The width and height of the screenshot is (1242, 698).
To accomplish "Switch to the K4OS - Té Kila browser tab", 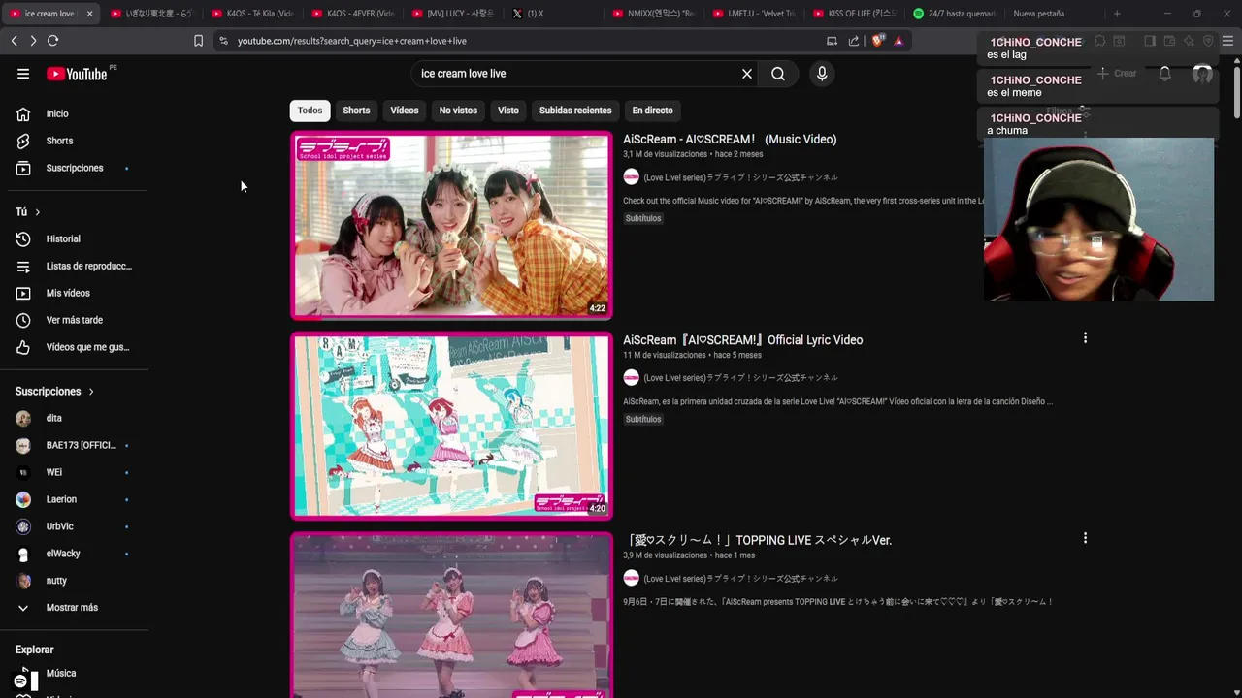I will 251,14.
